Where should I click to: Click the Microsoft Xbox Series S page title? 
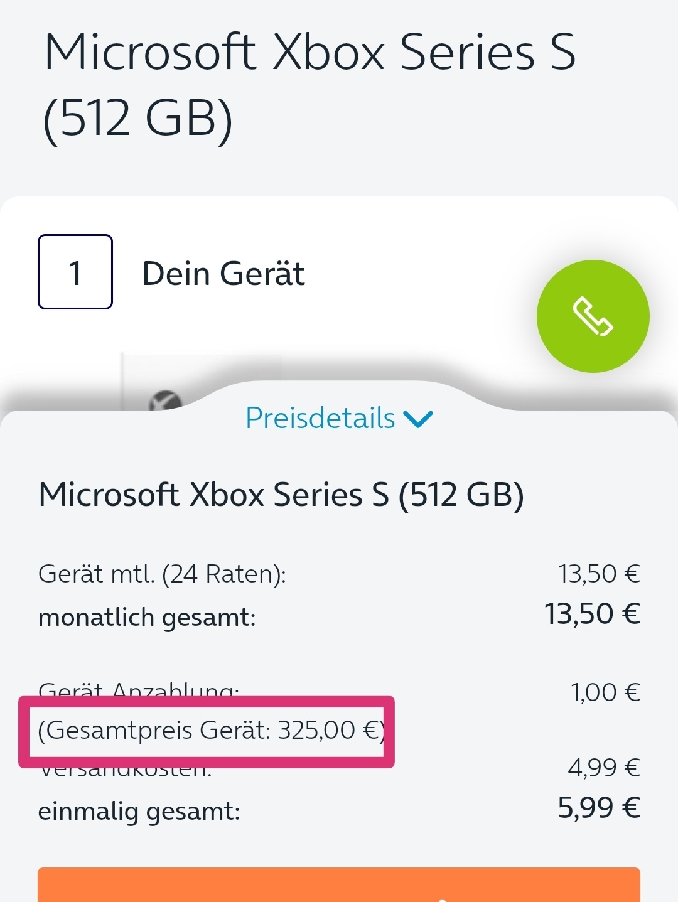click(310, 84)
